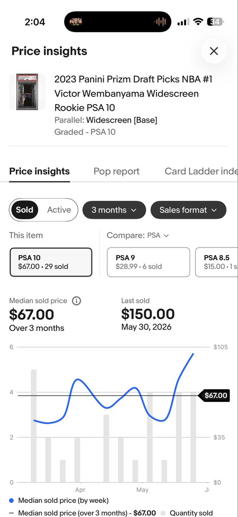This screenshot has height=517, width=238.
Task: Expand the Sales format dropdown
Action: (189, 210)
